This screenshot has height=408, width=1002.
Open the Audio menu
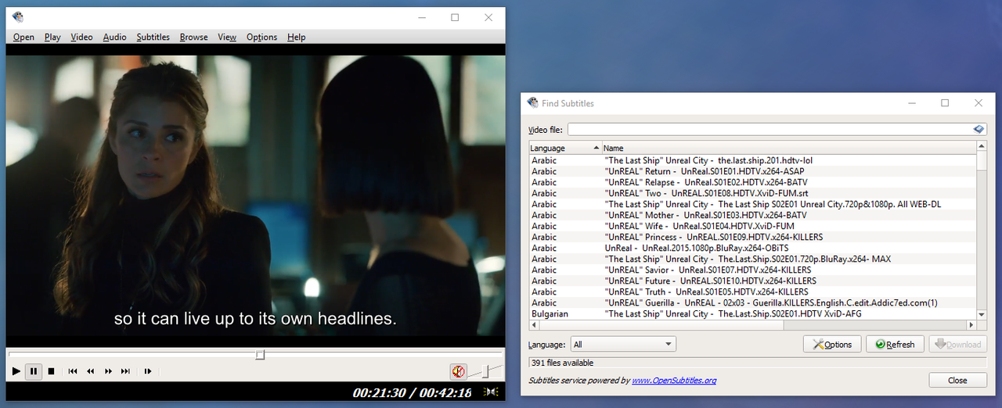[114, 37]
